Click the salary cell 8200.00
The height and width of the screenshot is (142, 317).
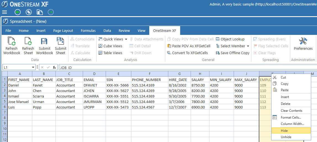pos(200,91)
